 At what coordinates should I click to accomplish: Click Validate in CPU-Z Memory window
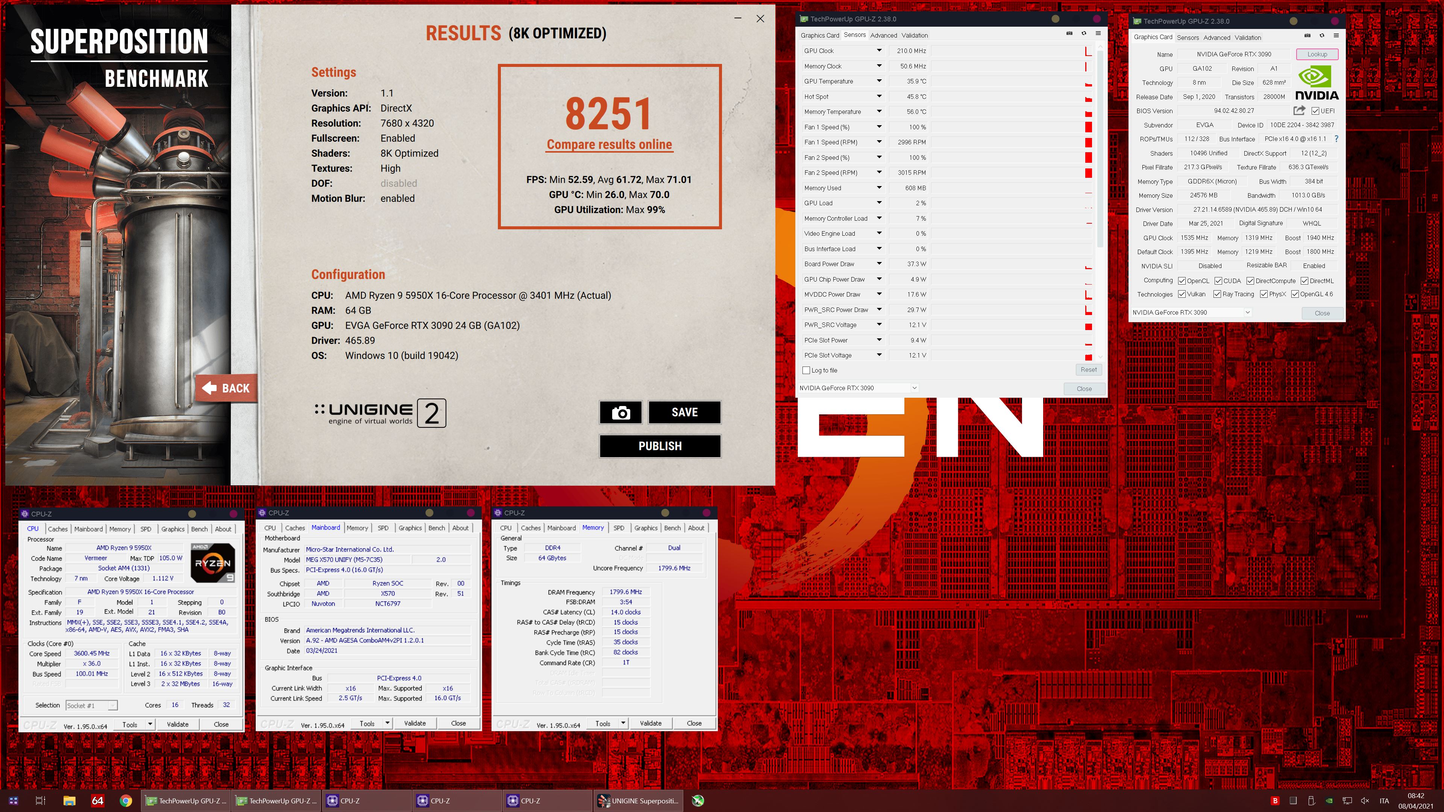pos(650,723)
